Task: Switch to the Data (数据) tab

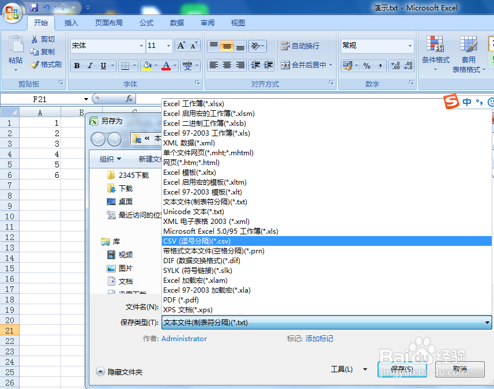Action: (x=177, y=23)
